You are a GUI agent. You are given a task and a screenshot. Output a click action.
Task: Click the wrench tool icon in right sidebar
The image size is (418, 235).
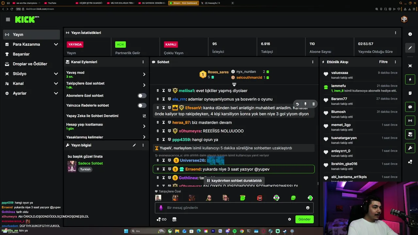410,148
